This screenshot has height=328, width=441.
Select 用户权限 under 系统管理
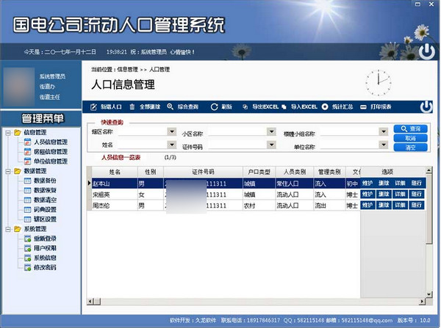coord(45,249)
